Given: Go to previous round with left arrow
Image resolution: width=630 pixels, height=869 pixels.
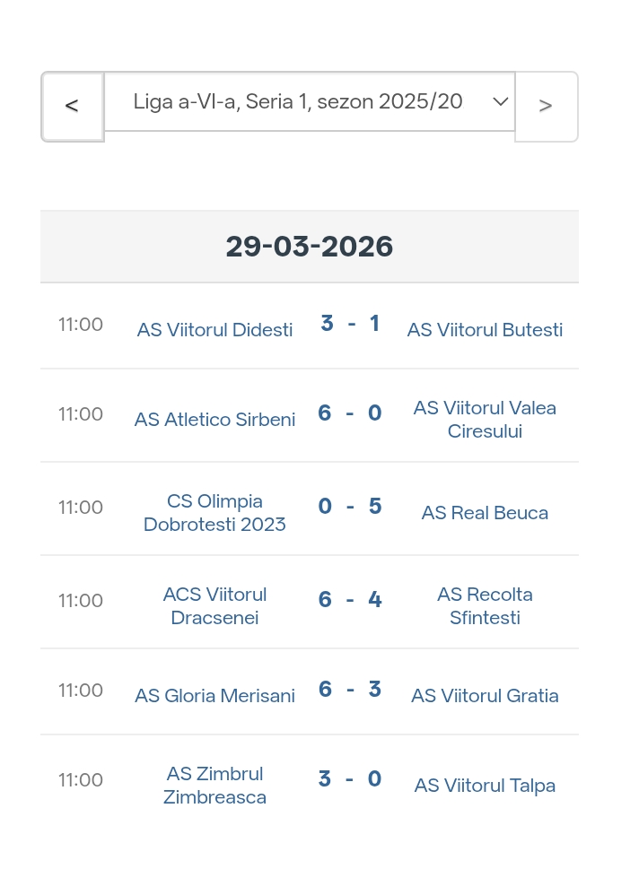Looking at the screenshot, I should coord(72,106).
